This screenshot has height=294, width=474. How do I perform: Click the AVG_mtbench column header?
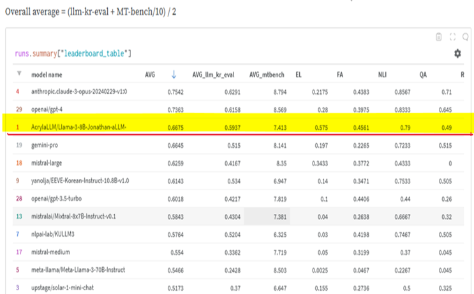pos(267,75)
